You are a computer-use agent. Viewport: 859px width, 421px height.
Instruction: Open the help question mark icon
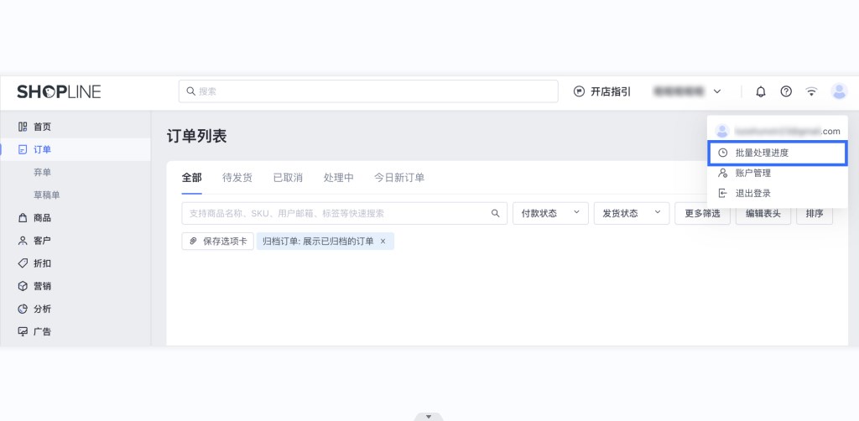(786, 91)
